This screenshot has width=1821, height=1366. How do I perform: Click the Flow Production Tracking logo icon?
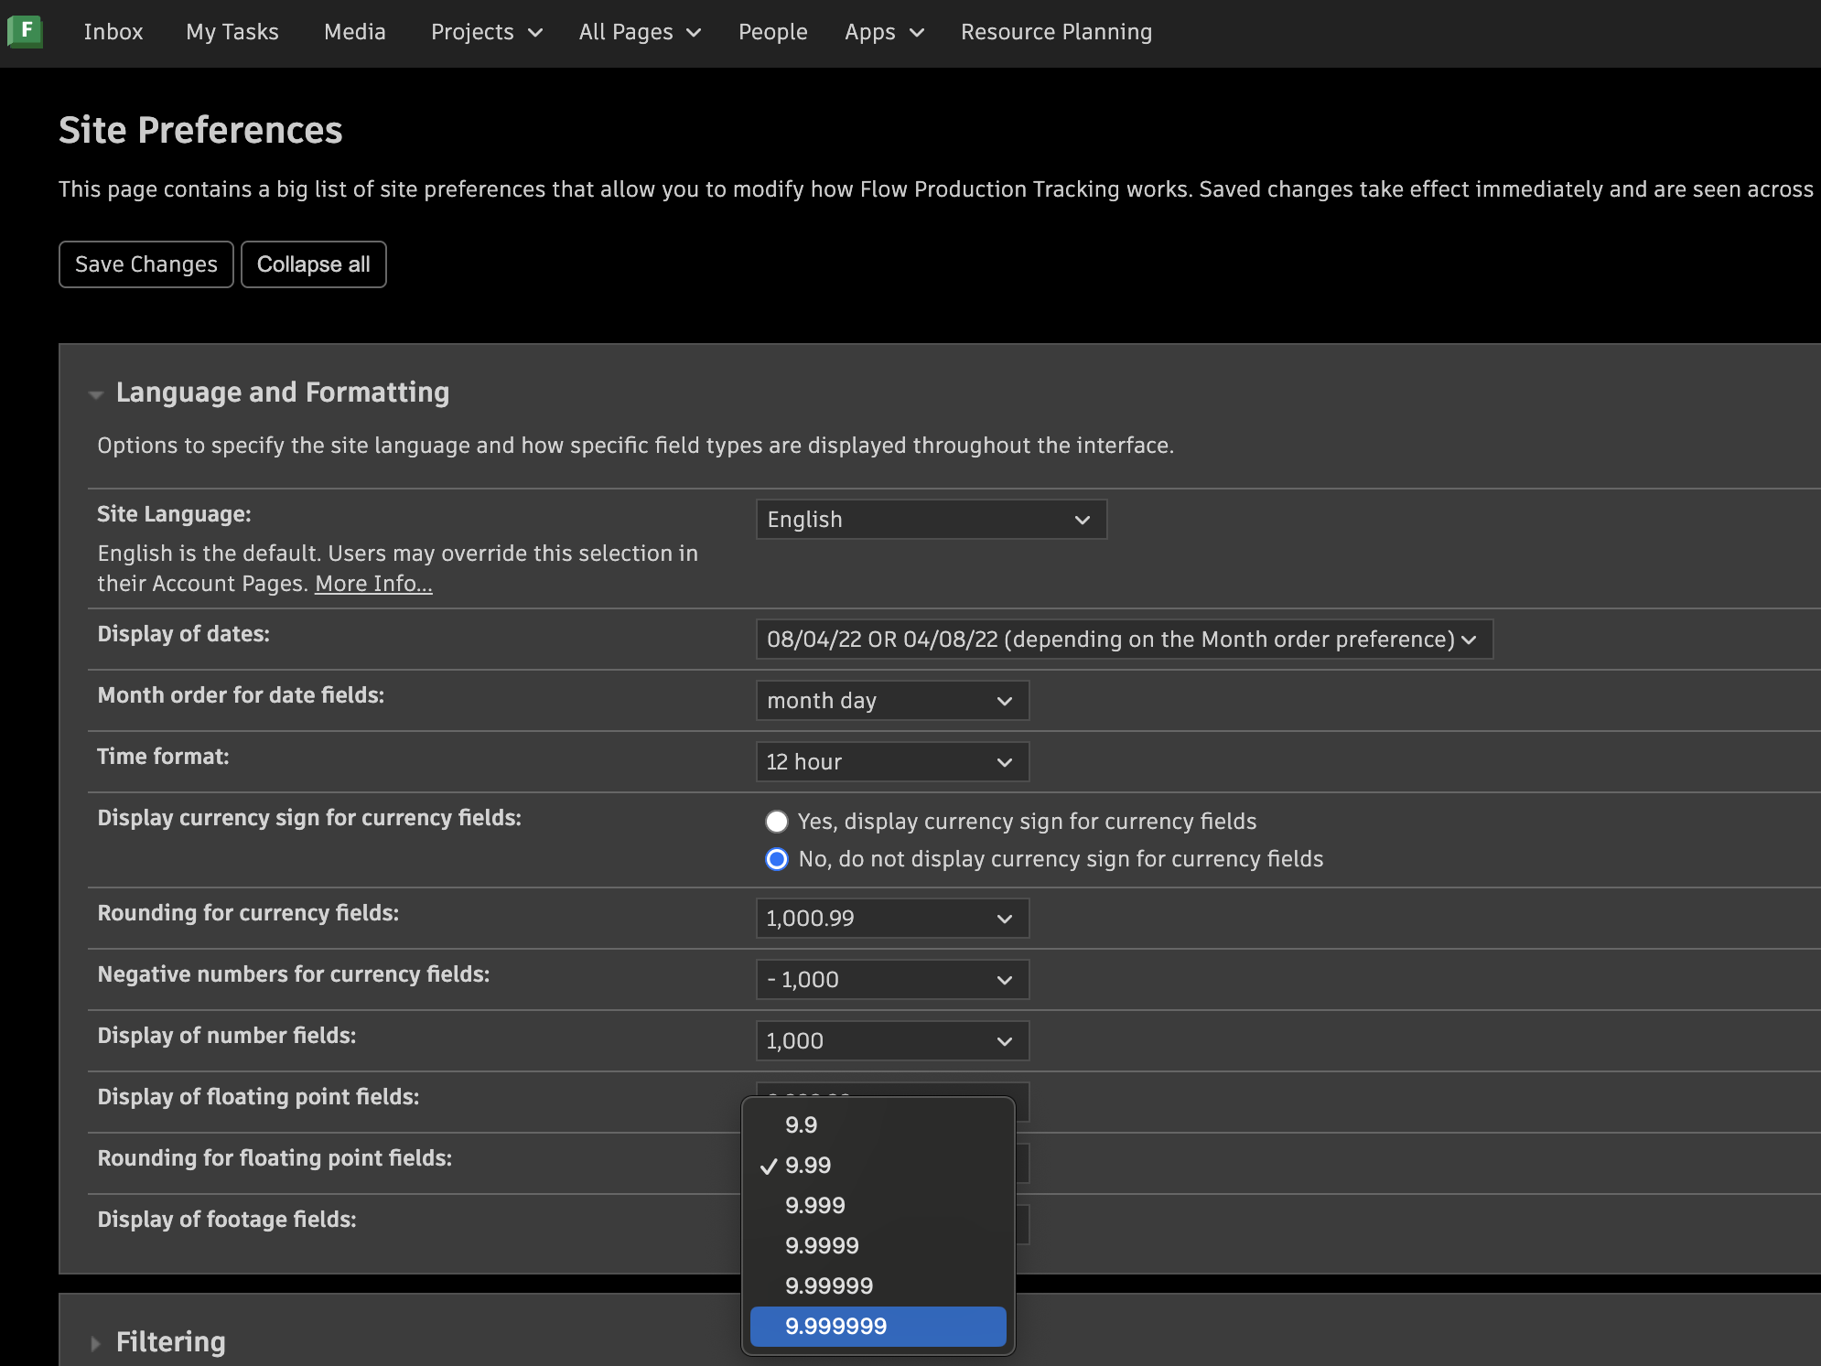[x=27, y=32]
